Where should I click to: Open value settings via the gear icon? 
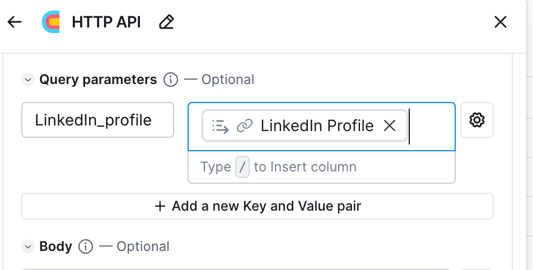point(476,120)
